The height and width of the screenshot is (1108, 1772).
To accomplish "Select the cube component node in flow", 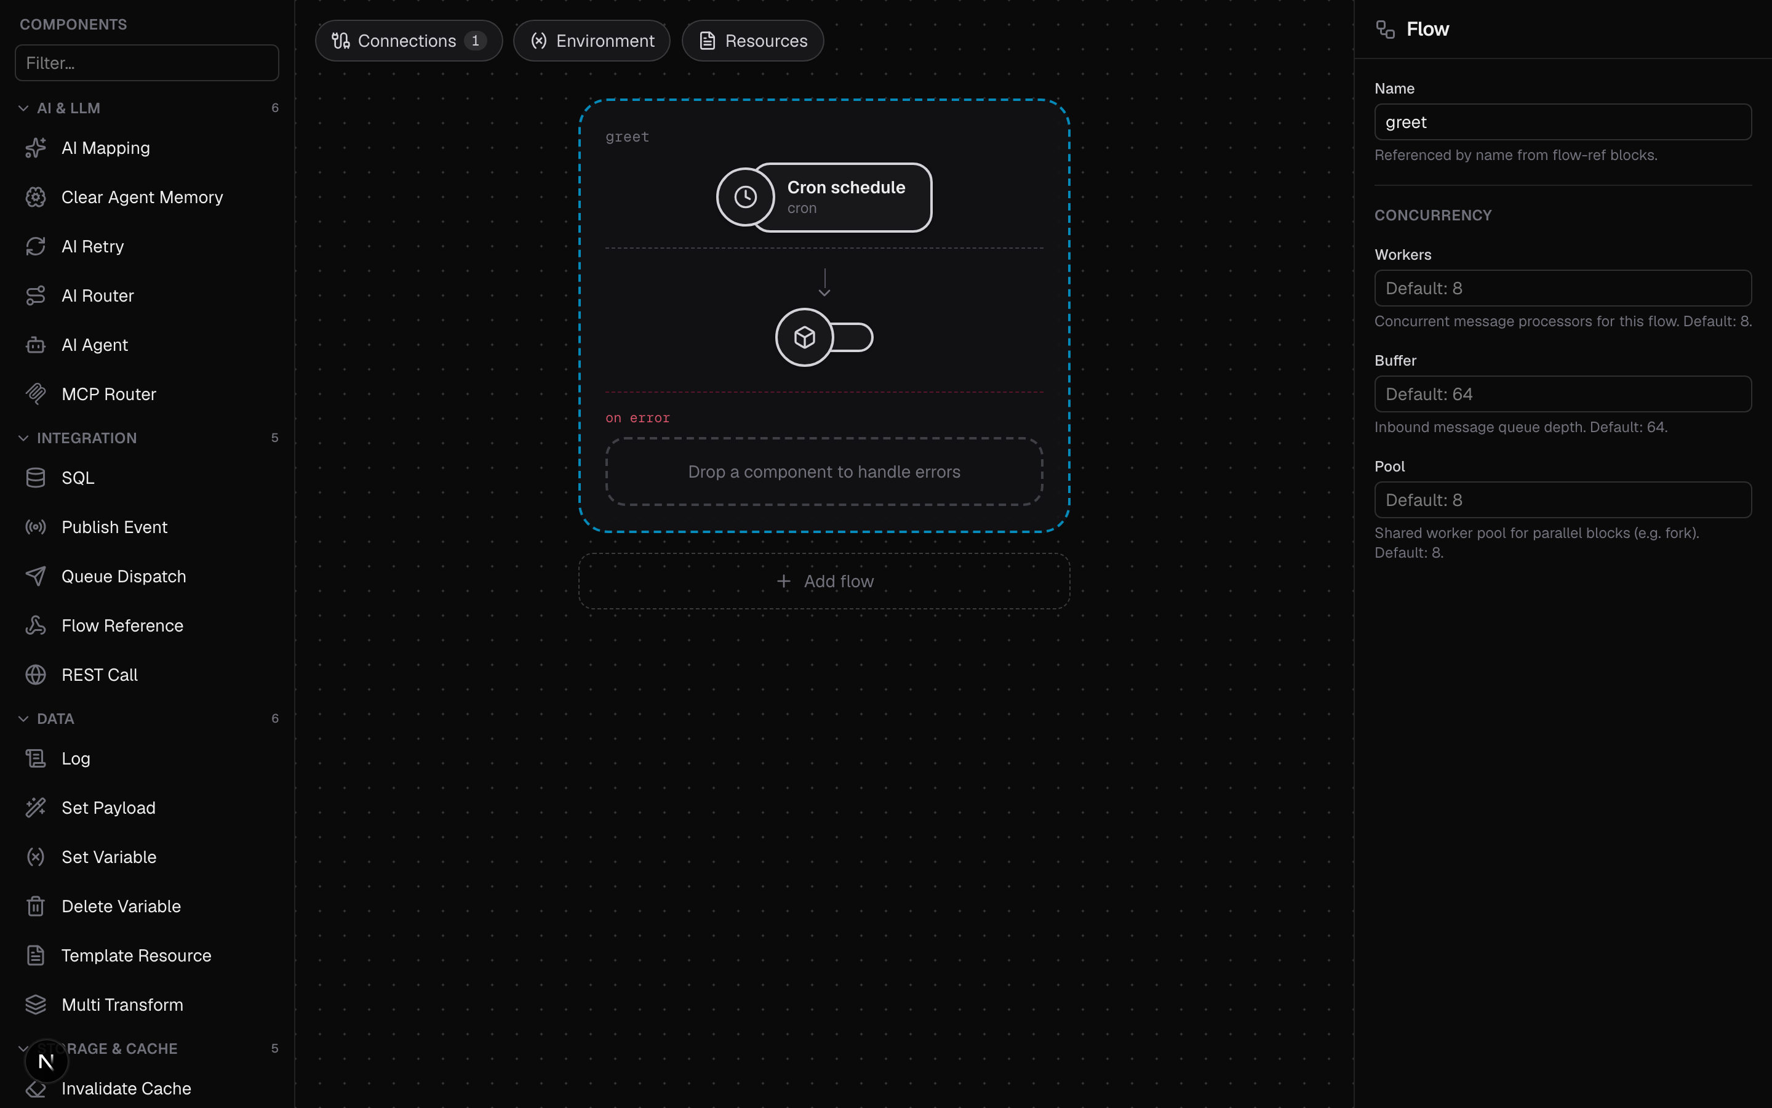I will tap(824, 337).
